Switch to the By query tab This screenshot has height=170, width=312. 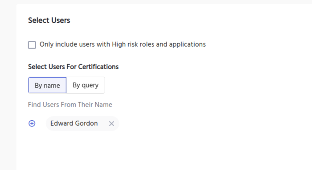point(86,85)
